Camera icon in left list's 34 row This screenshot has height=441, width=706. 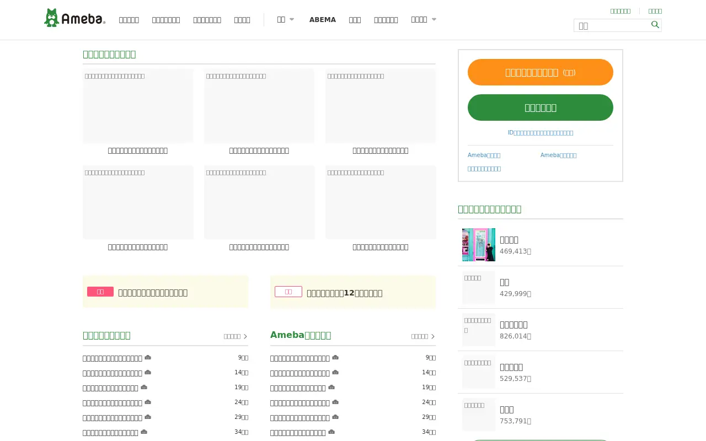point(144,432)
